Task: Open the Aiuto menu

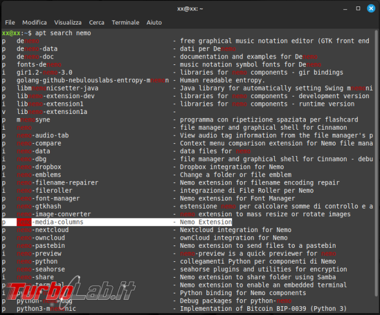Action: tap(154, 23)
